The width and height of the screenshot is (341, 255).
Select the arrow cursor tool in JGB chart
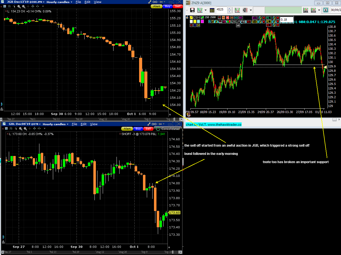[x=14, y=6]
